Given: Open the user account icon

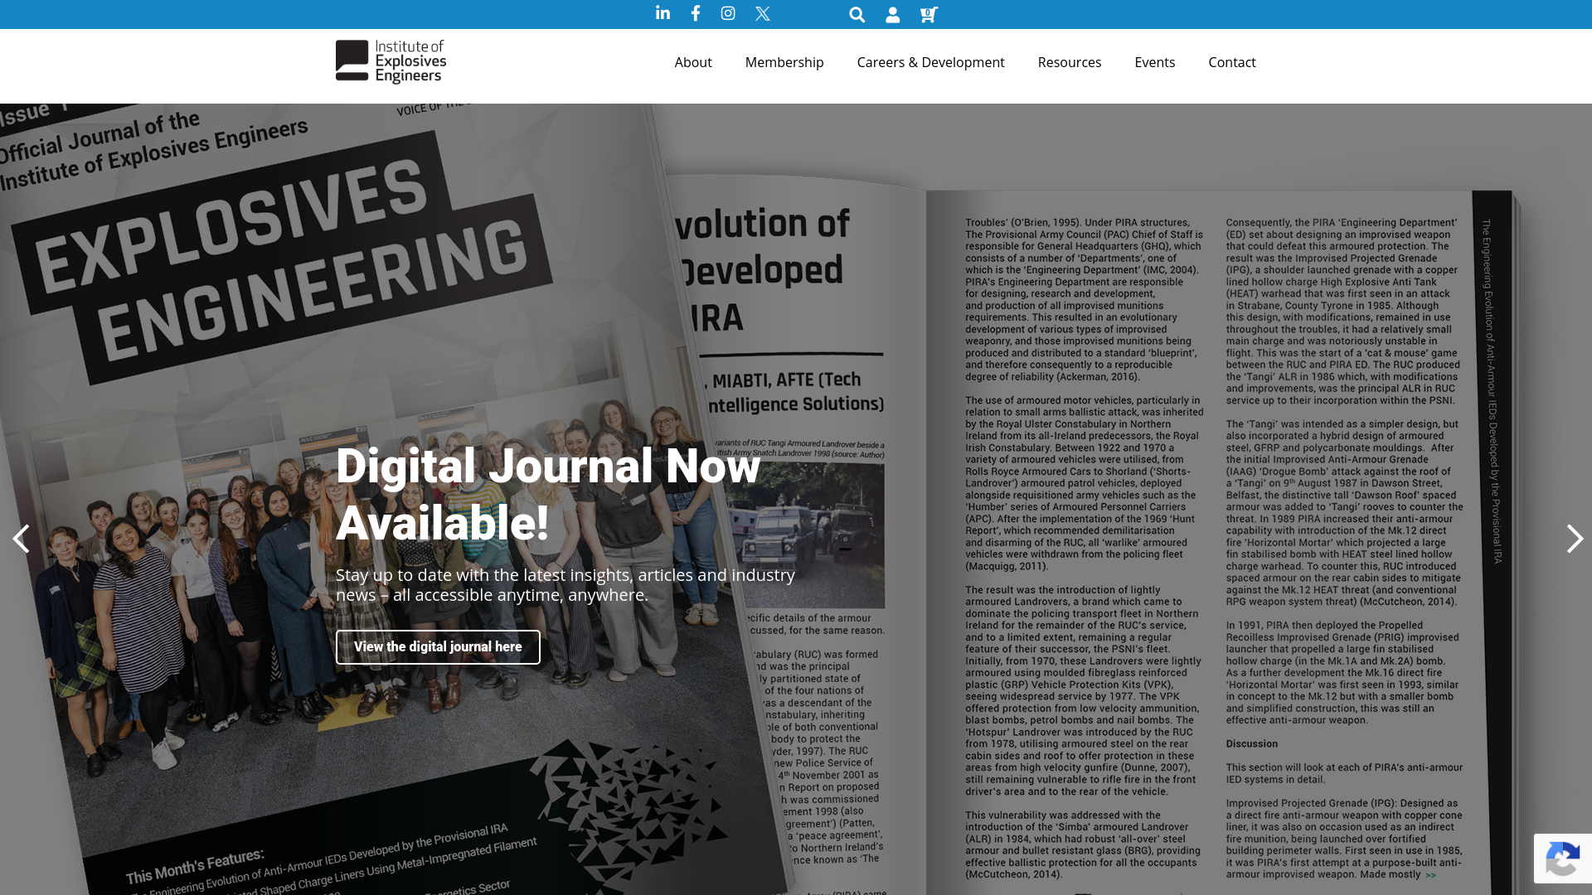Looking at the screenshot, I should pyautogui.click(x=893, y=15).
